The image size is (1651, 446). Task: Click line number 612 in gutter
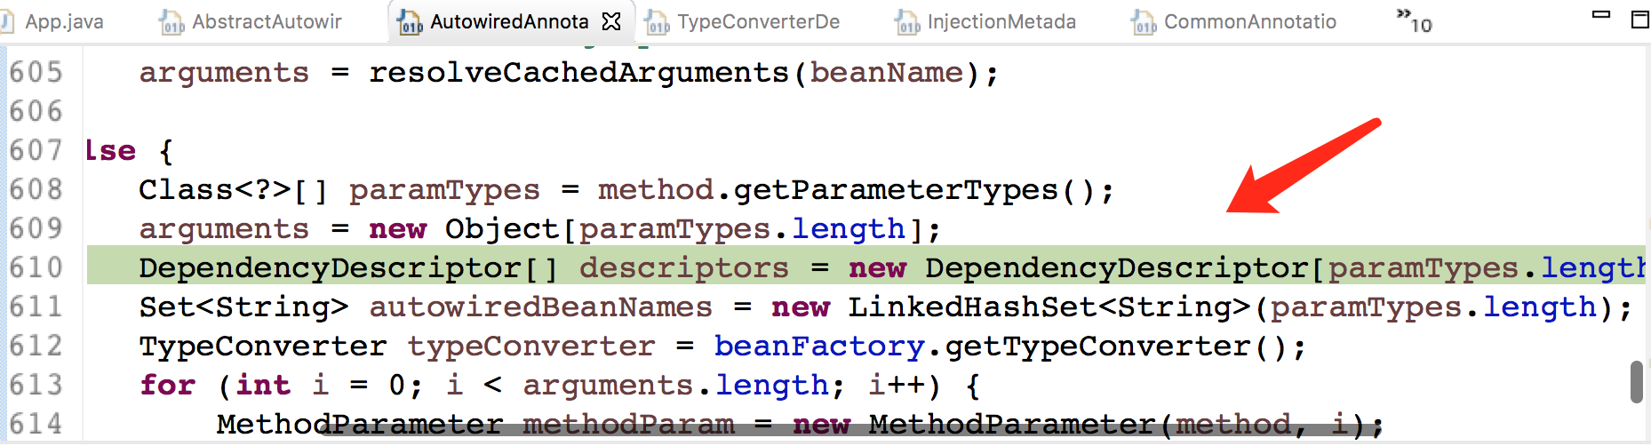click(x=36, y=346)
